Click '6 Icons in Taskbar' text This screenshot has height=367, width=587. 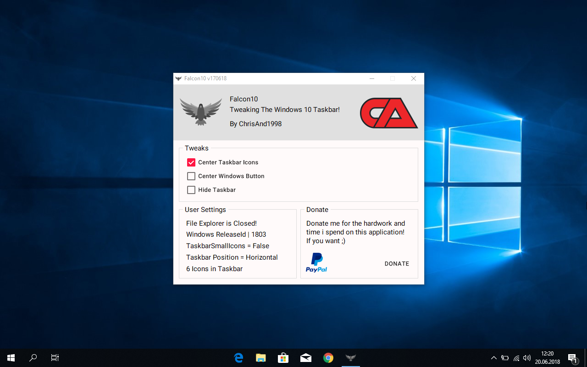(x=215, y=269)
